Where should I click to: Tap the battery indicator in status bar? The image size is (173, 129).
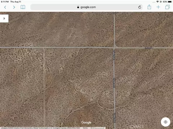click(x=170, y=2)
